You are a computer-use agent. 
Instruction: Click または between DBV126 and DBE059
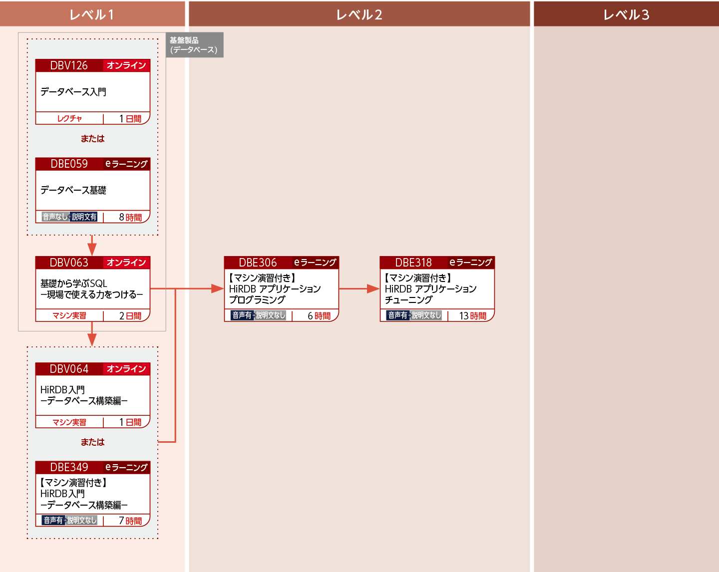pos(93,139)
